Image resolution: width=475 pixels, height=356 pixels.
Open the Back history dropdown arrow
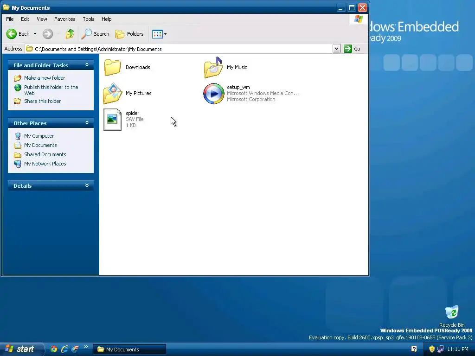pos(35,34)
